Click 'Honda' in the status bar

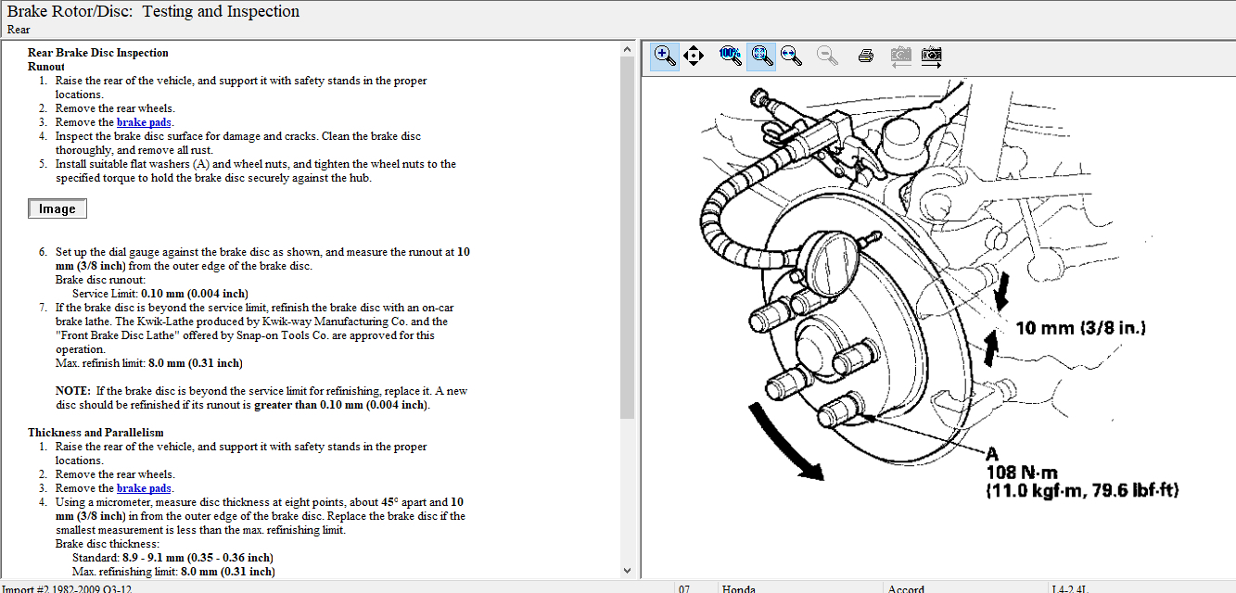click(740, 588)
